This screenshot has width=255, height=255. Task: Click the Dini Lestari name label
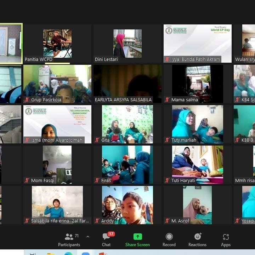pyautogui.click(x=106, y=59)
